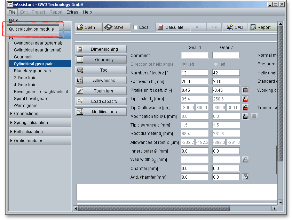Click the Add. chamfer icon button
Viewport: 292px width, 220px height.
[x=245, y=177]
